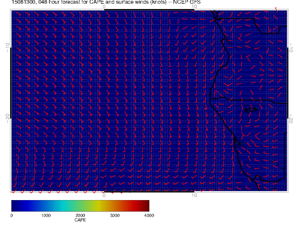
Task: Click the left axis latitude label -20
Action: (8, 118)
